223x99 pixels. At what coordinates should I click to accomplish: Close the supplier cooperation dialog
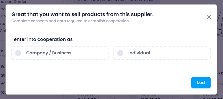(209, 17)
